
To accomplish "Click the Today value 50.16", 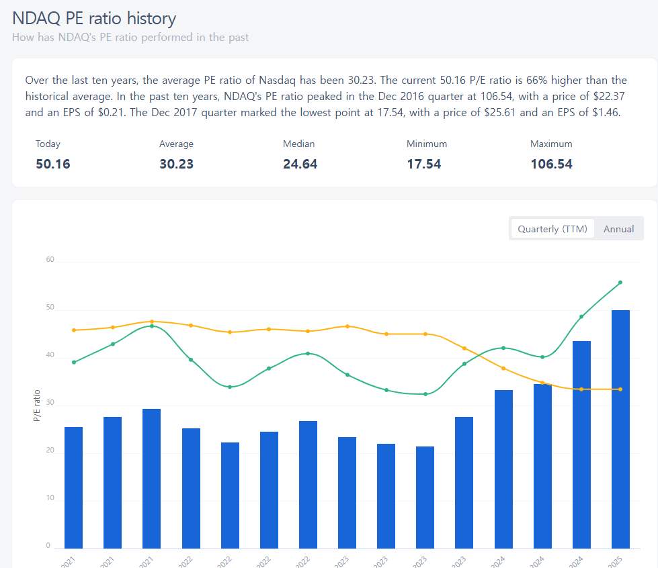I will [x=53, y=164].
